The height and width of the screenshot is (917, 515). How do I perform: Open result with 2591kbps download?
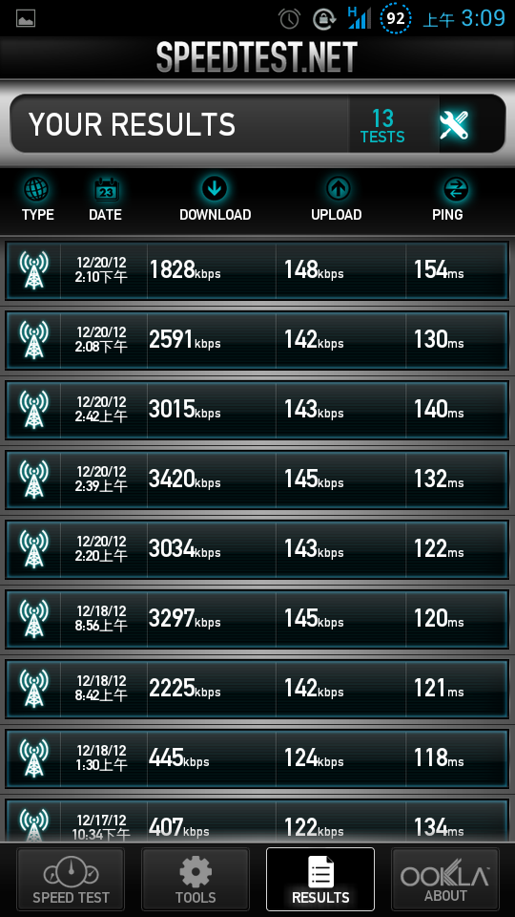coord(257,340)
